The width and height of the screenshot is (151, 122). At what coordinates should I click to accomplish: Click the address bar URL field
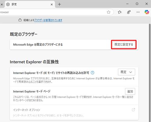click(x=56, y=12)
